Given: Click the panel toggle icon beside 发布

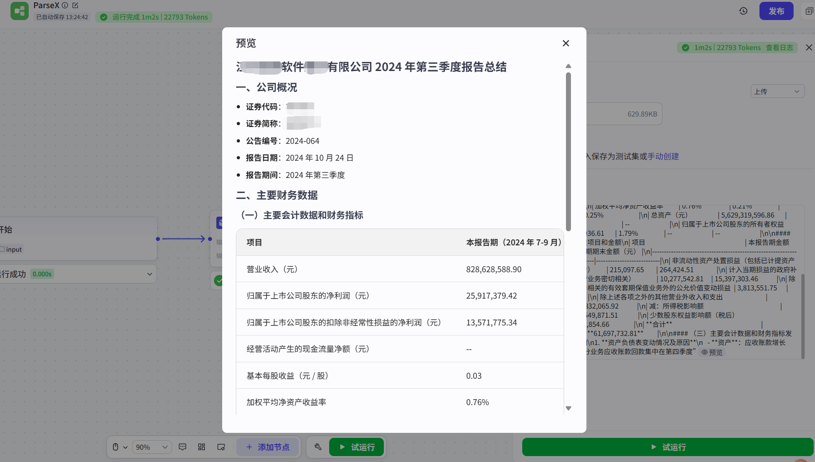Looking at the screenshot, I should pos(809,11).
